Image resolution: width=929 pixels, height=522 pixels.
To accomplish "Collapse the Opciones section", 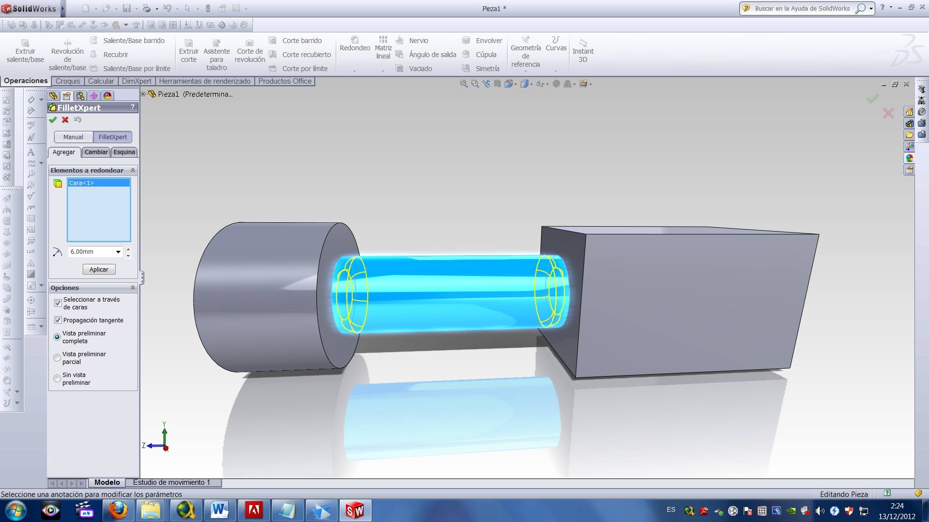I will coord(133,288).
